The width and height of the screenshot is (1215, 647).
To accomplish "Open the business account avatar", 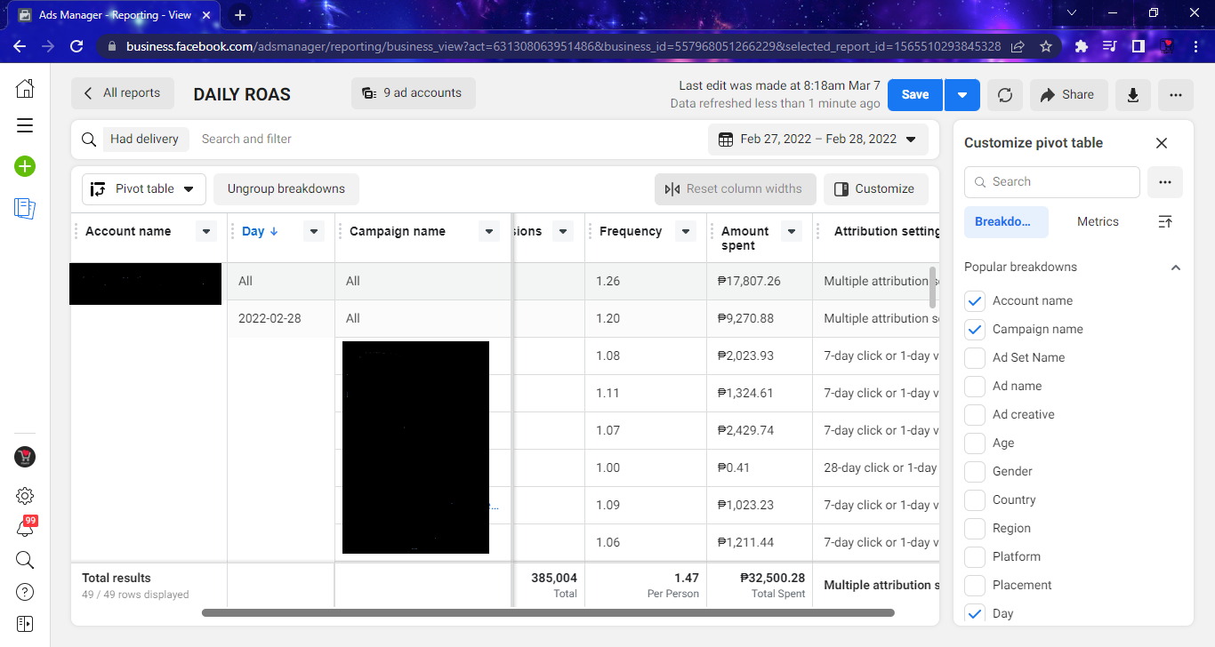I will [x=25, y=457].
